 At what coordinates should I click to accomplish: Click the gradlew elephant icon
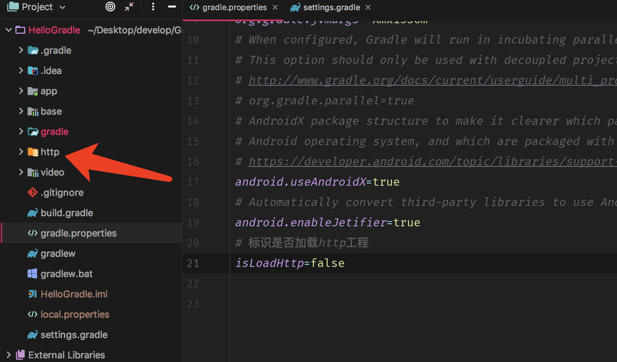[33, 254]
